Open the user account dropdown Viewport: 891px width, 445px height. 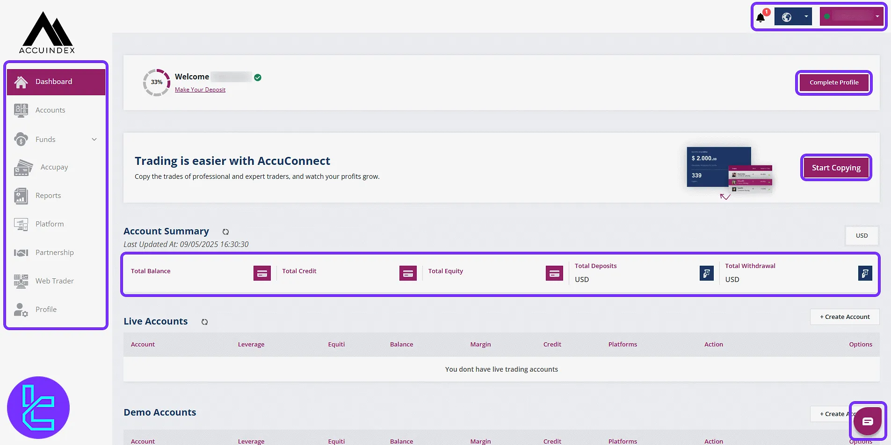852,16
